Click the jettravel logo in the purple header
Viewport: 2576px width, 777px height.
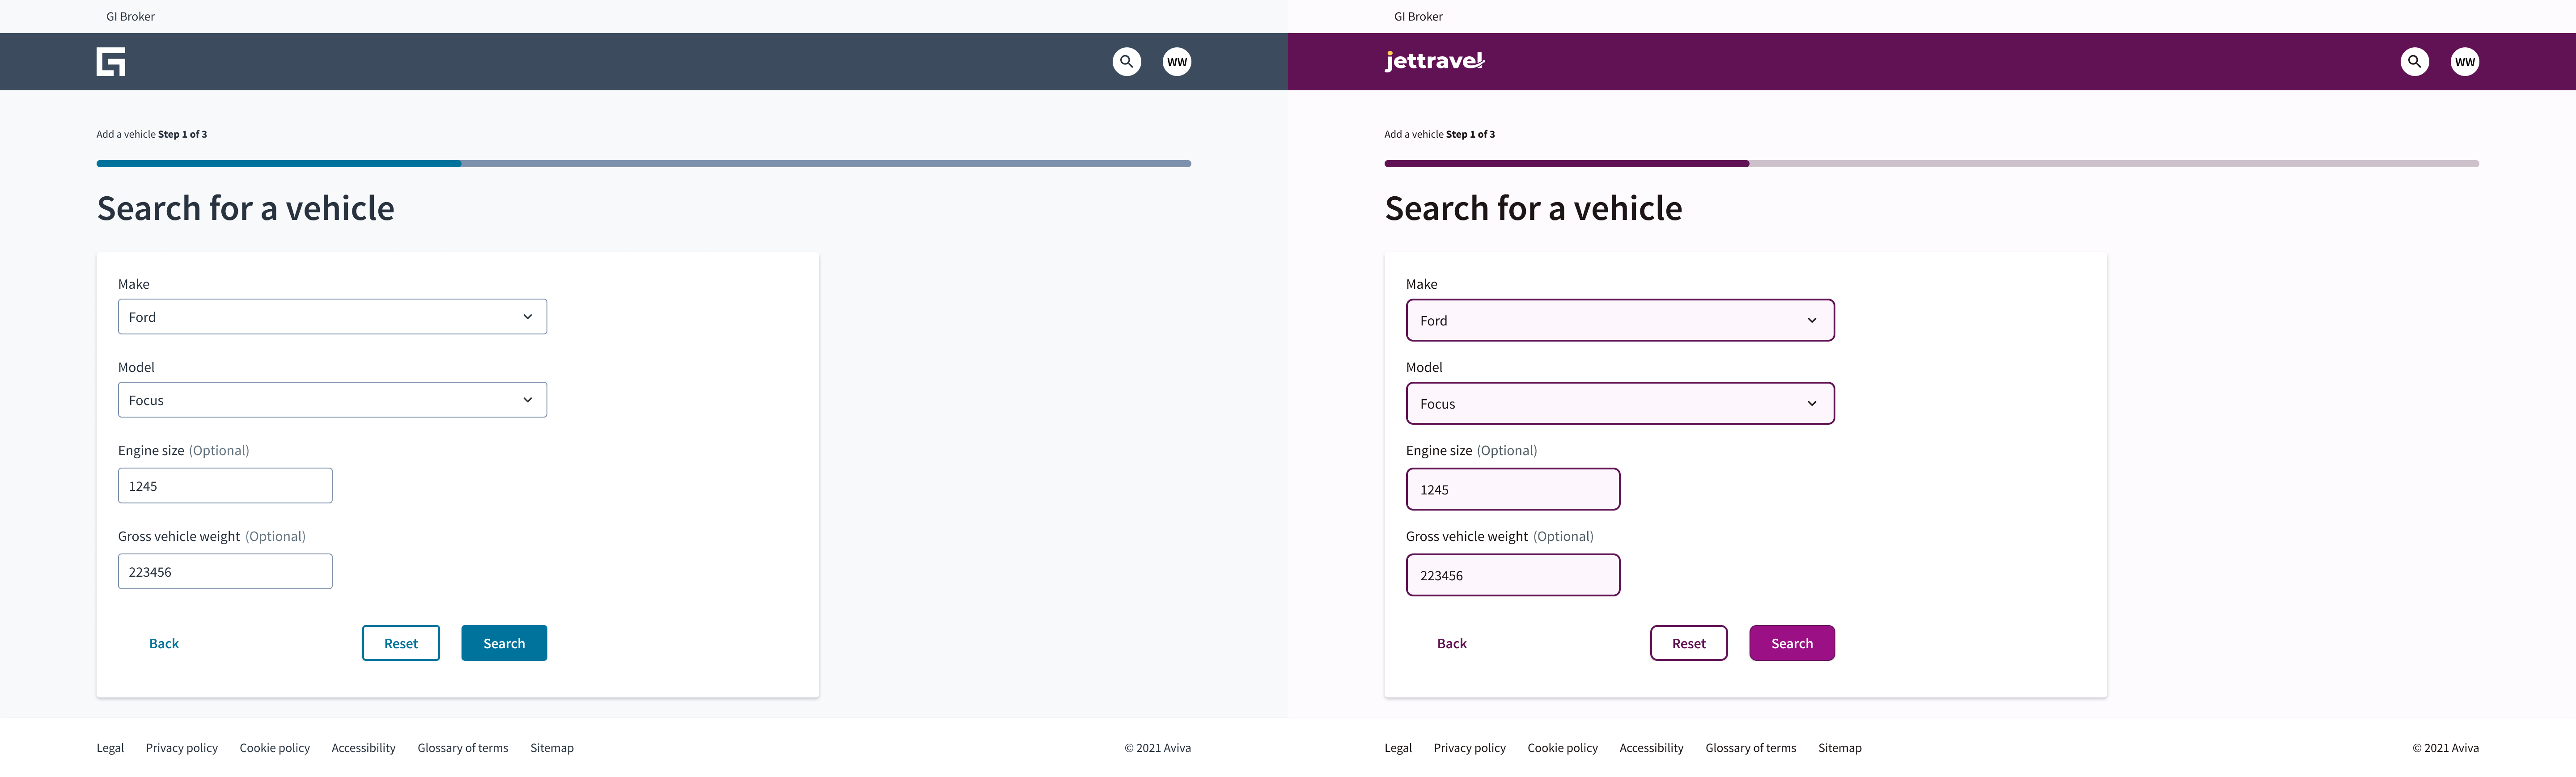coord(1435,61)
